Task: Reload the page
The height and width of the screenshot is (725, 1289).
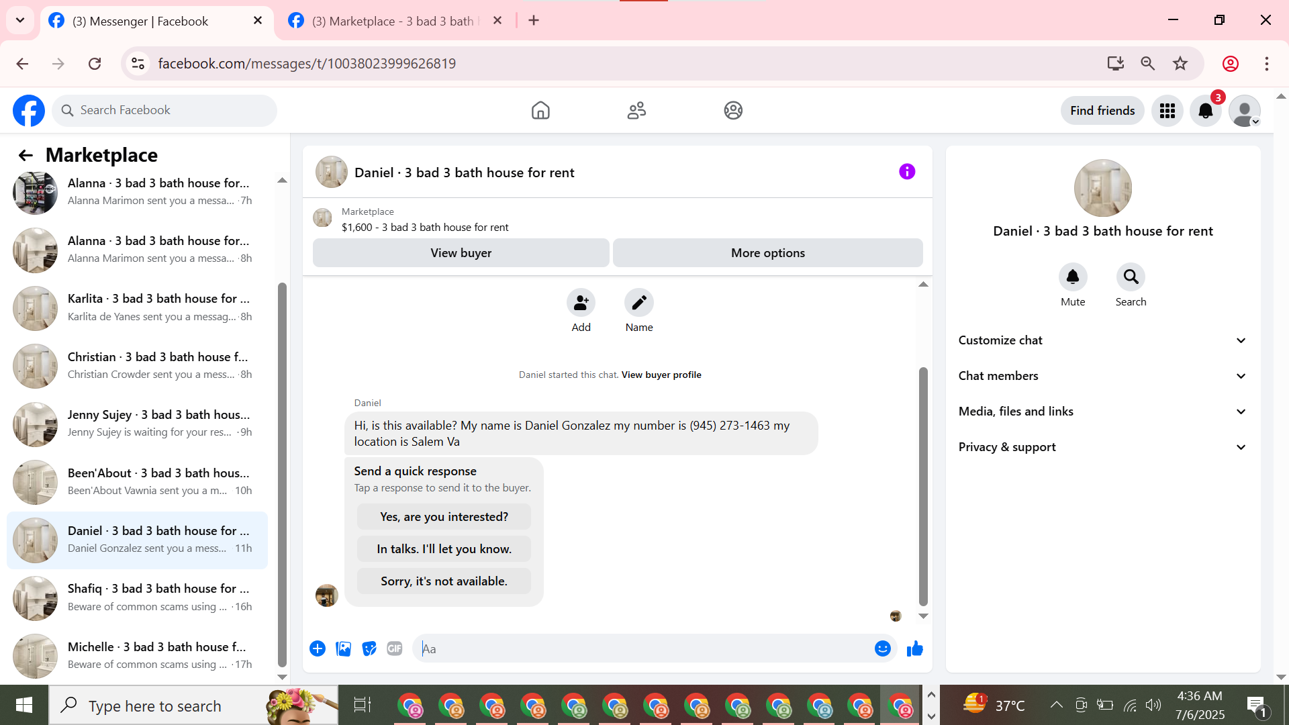Action: [95, 64]
